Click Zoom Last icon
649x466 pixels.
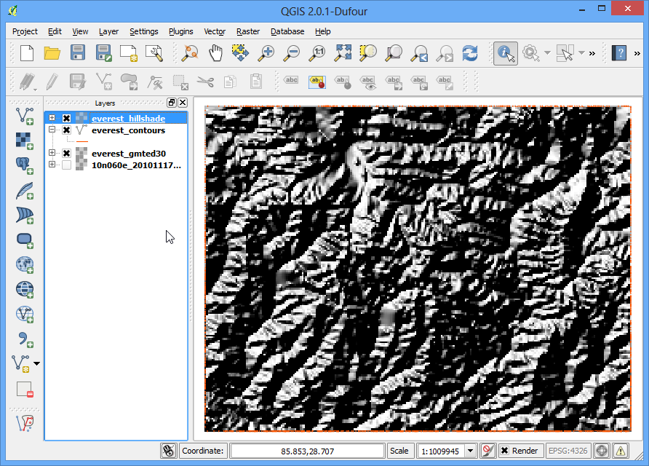(x=419, y=53)
